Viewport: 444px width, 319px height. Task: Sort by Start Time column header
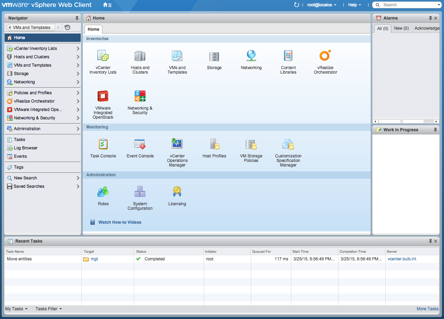(314, 251)
